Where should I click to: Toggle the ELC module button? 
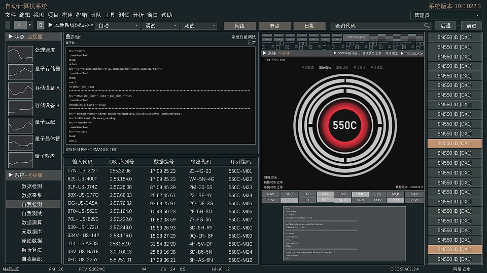click(307, 200)
